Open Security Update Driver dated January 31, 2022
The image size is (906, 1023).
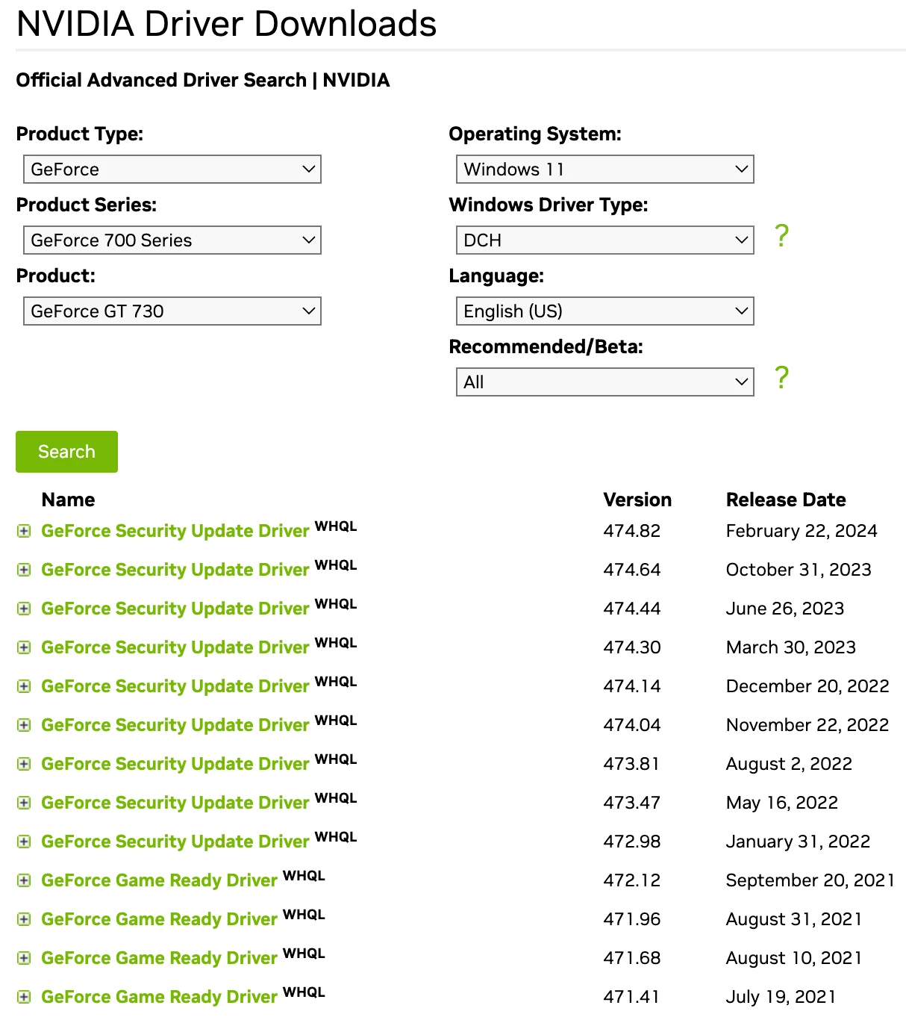(175, 842)
